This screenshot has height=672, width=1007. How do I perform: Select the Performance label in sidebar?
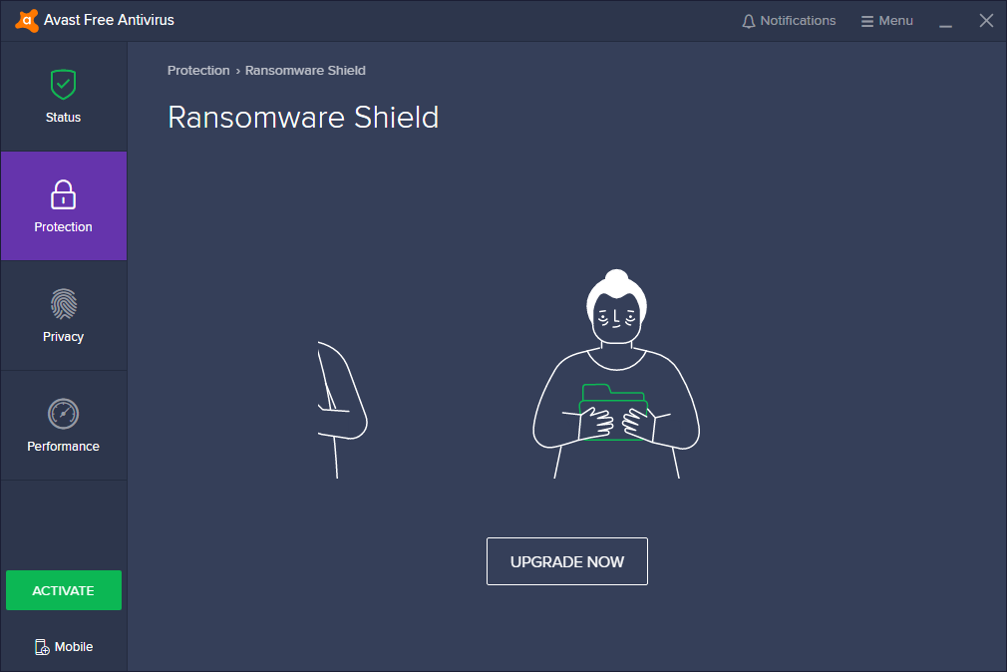point(63,447)
